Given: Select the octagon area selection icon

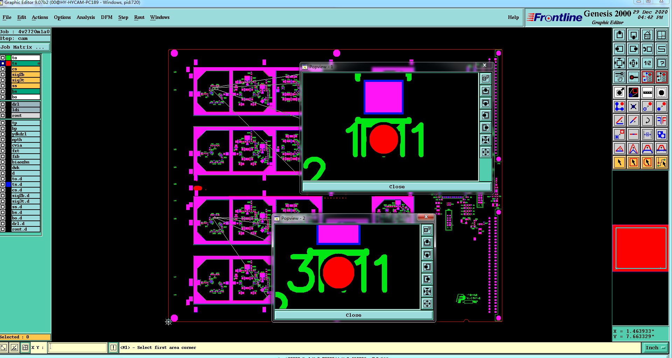Looking at the screenshot, I should point(661,92).
